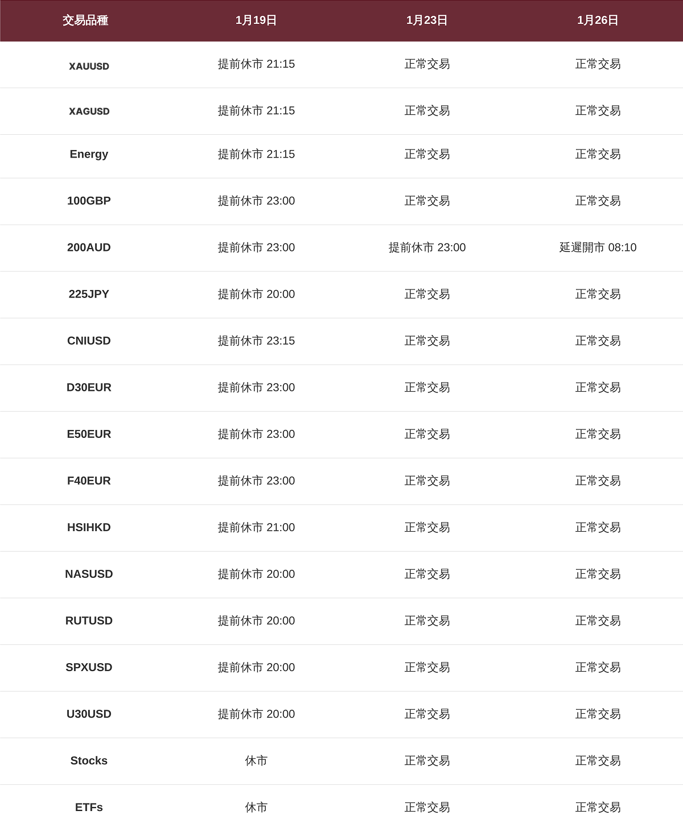Click the 交易品種 column header

(85, 20)
